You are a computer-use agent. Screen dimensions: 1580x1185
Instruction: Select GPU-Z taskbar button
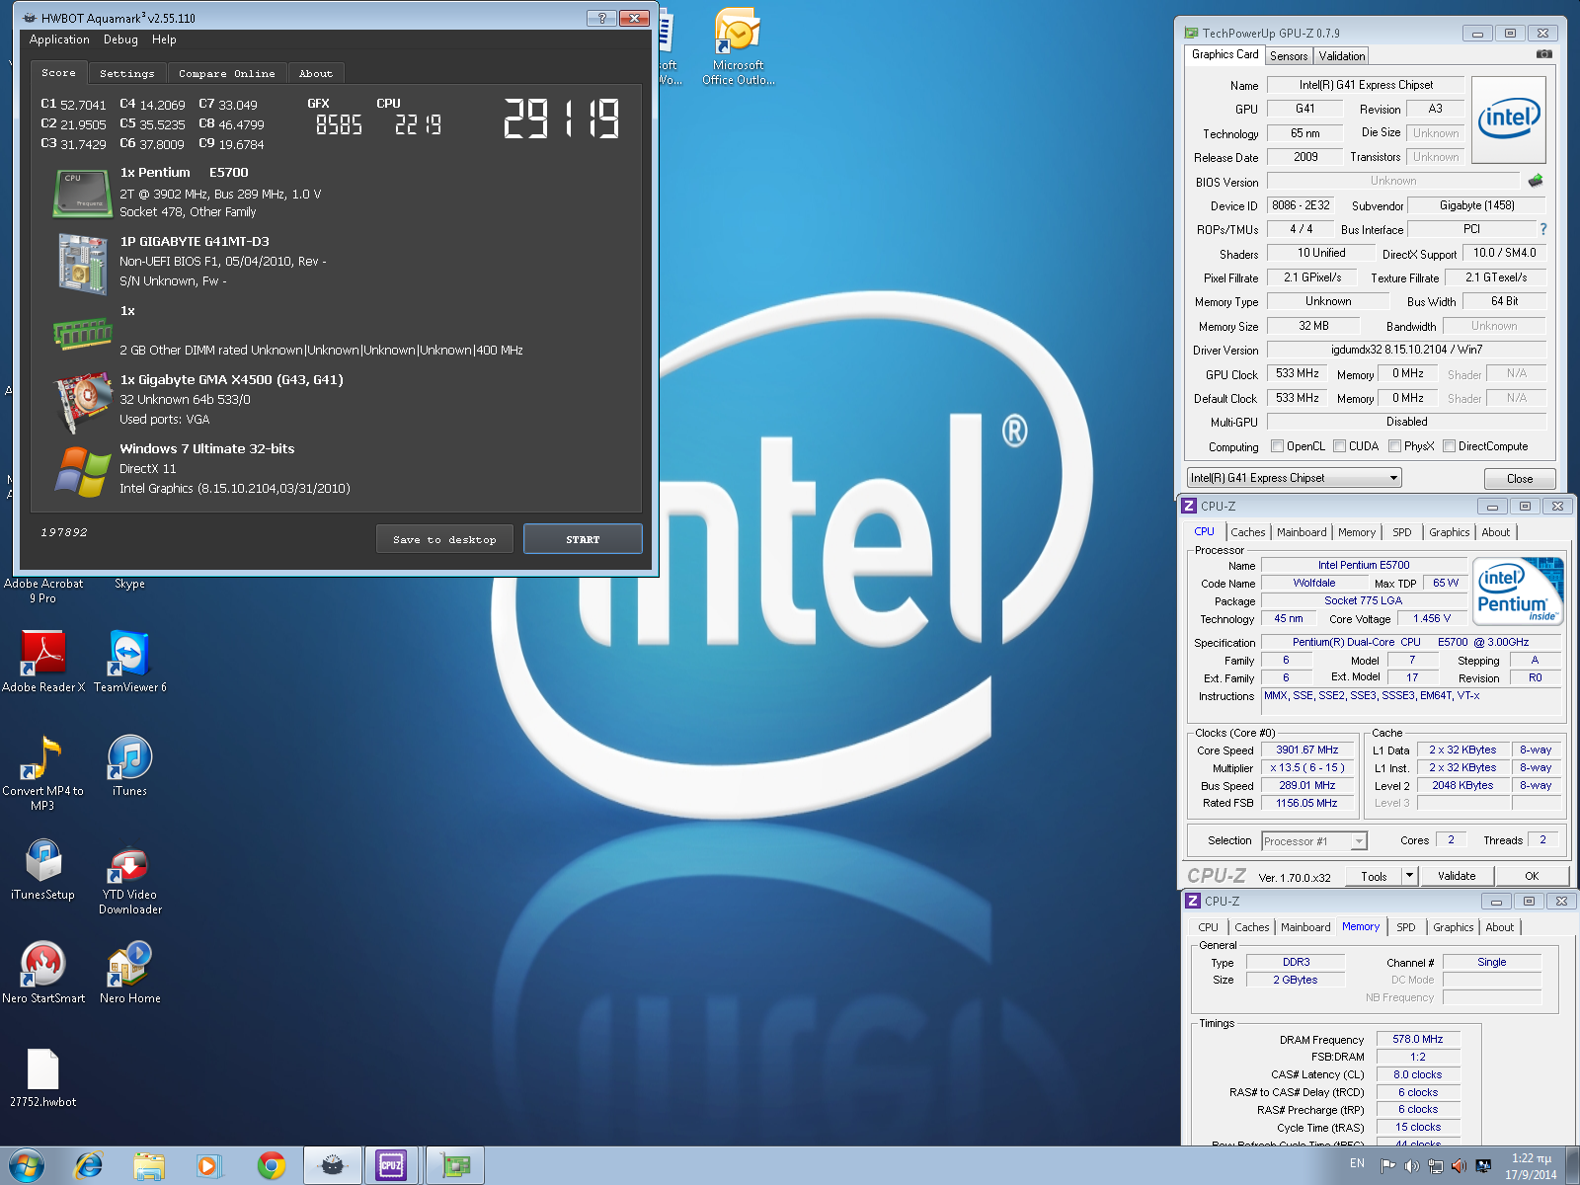(455, 1165)
